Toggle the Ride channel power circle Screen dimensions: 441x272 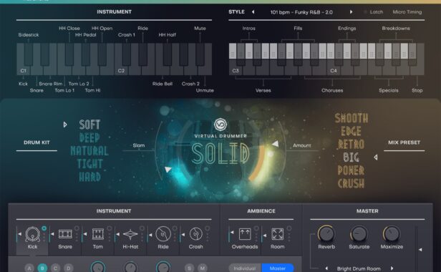[175, 228]
